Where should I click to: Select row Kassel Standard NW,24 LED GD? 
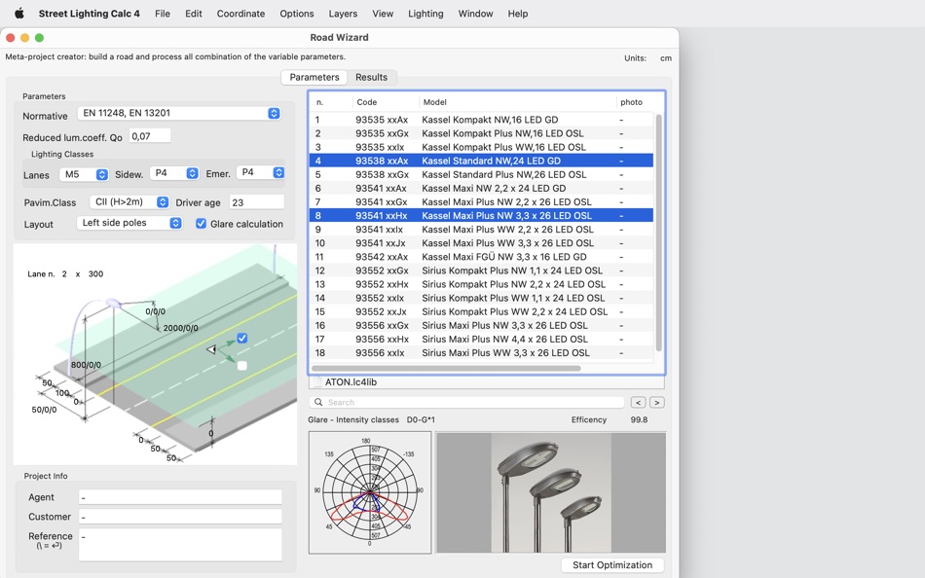tap(481, 161)
